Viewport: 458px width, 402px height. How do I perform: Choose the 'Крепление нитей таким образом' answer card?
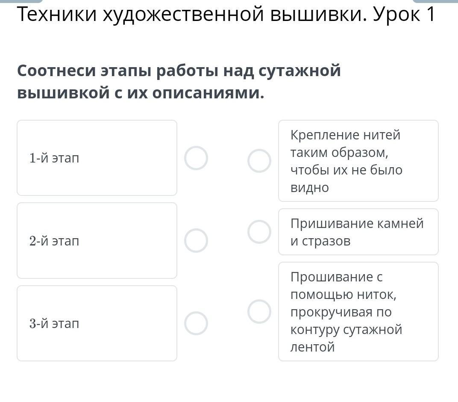[358, 161]
